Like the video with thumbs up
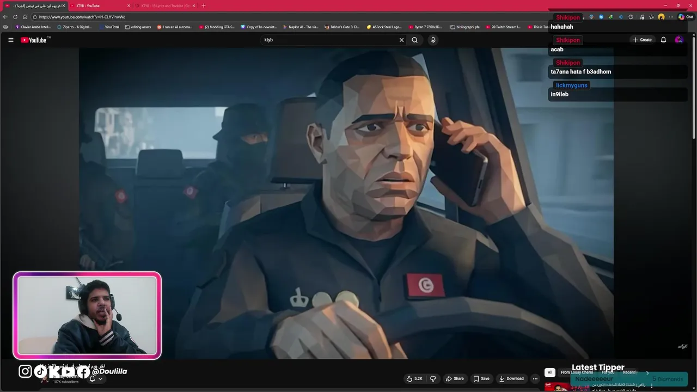Screen dimensions: 697x392 click(x=414, y=378)
